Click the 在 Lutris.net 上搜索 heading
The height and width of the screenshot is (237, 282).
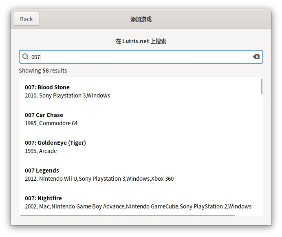[x=141, y=41]
